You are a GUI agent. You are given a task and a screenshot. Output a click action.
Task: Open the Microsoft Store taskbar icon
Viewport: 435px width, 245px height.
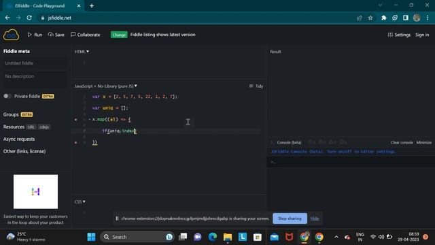(x=258, y=237)
